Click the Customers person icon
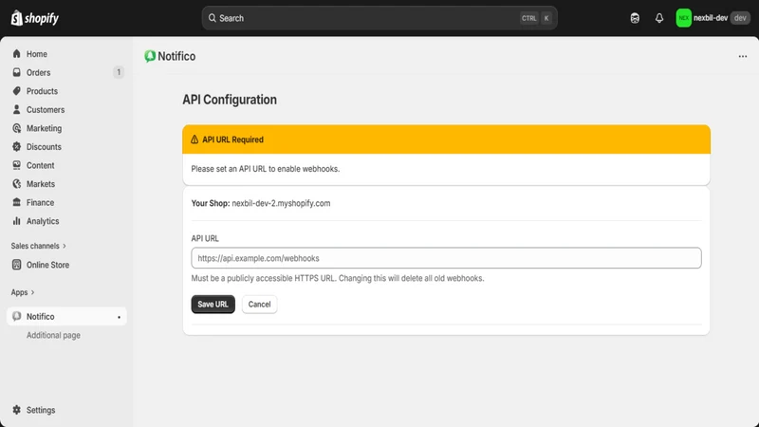The height and width of the screenshot is (427, 759). click(x=17, y=109)
